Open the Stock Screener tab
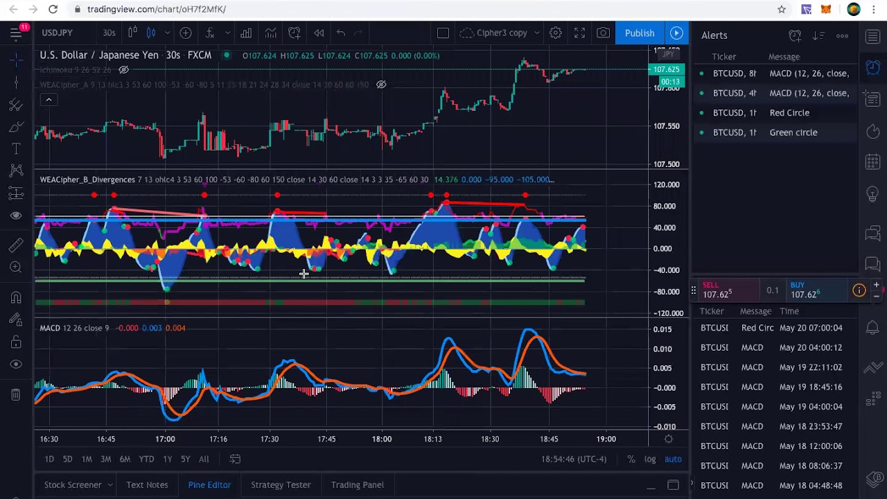887x499 pixels. pos(73,484)
